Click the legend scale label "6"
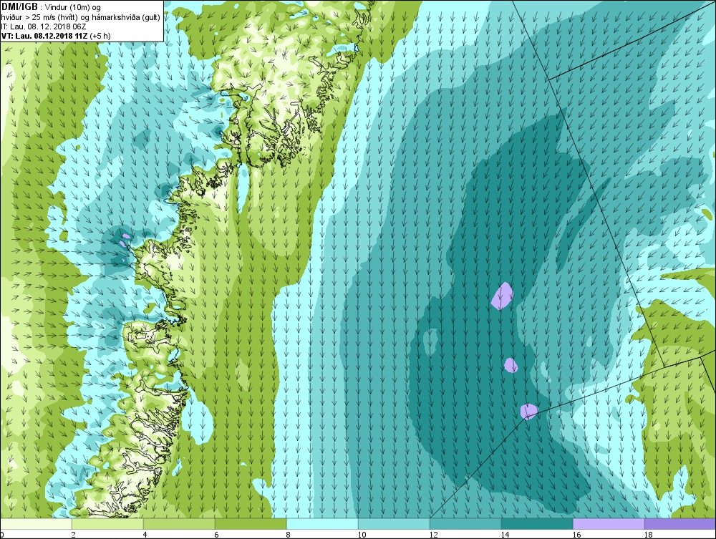The height and width of the screenshot is (539, 716). [216, 535]
